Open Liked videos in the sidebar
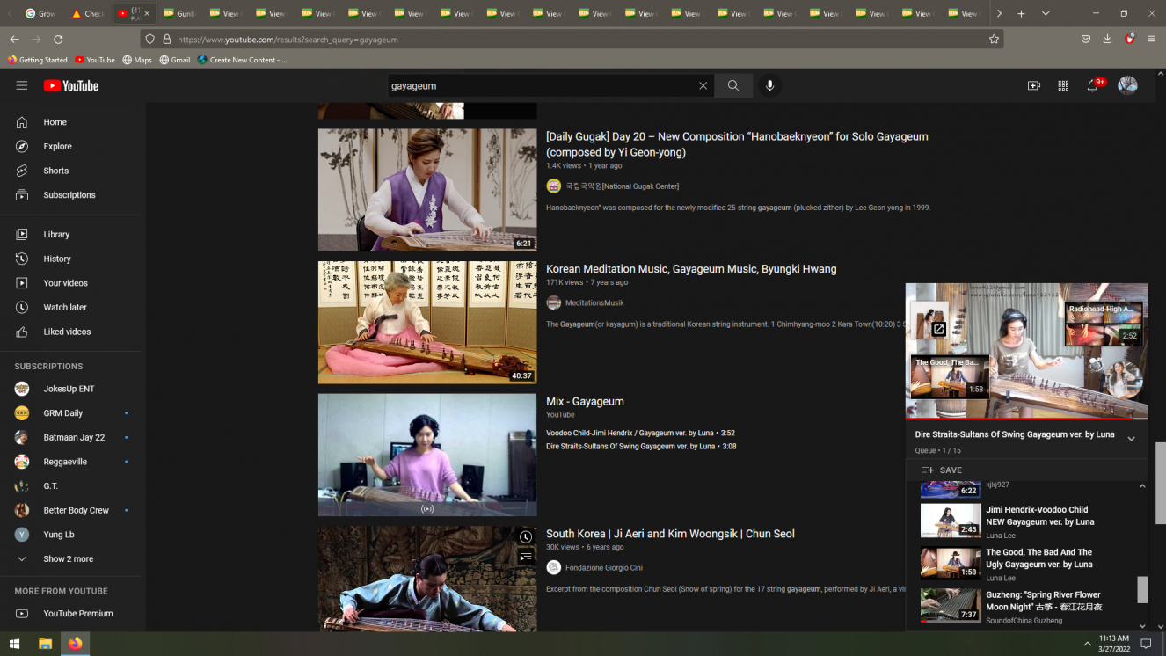1166x656 pixels. tap(70, 332)
